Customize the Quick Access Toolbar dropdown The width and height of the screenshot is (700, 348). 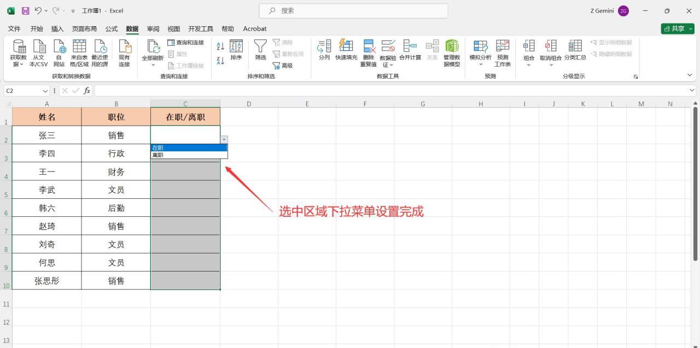(x=73, y=11)
